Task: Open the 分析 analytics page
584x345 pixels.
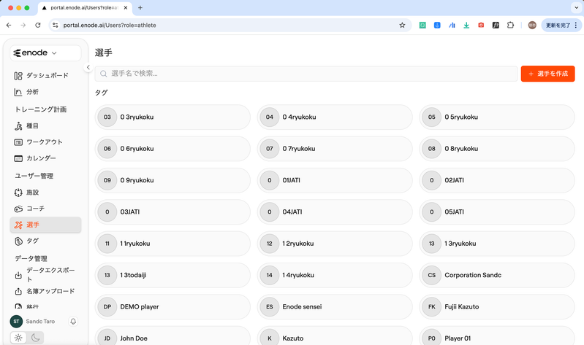Action: [x=45, y=92]
